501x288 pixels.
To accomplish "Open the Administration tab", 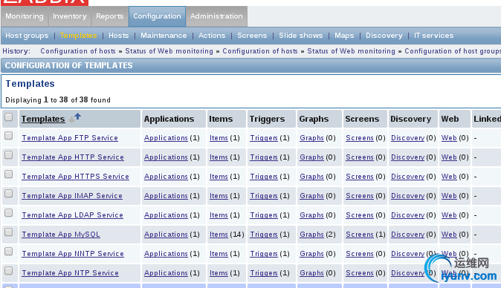I will click(216, 16).
